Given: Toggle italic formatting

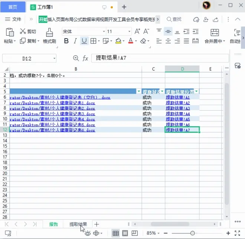Looking at the screenshot, I should point(75,41).
